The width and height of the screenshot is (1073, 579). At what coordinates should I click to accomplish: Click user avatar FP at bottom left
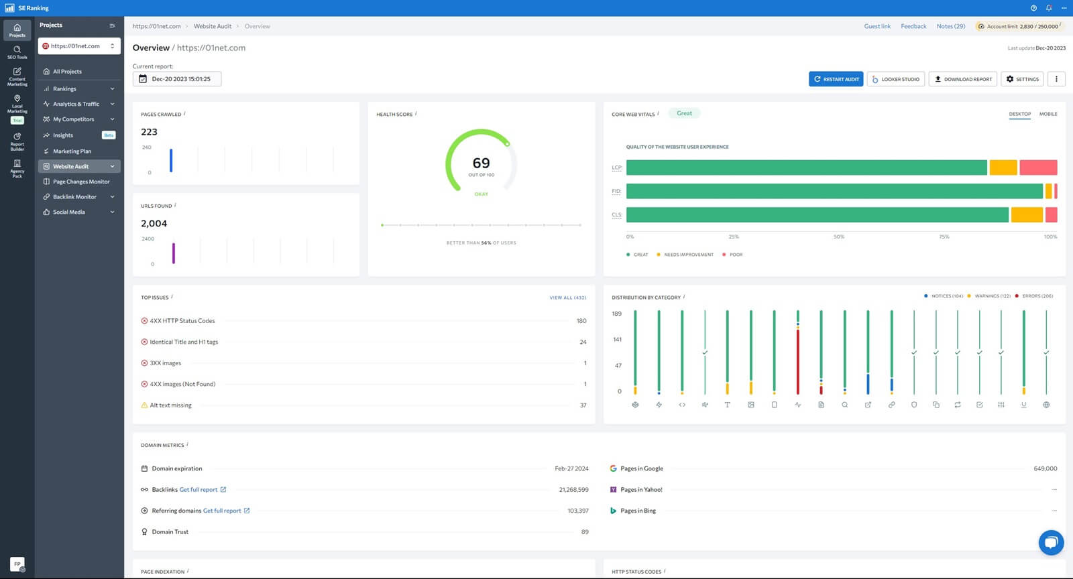pyautogui.click(x=17, y=564)
